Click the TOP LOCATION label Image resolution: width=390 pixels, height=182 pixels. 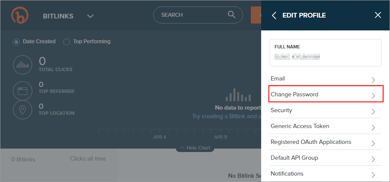click(56, 113)
